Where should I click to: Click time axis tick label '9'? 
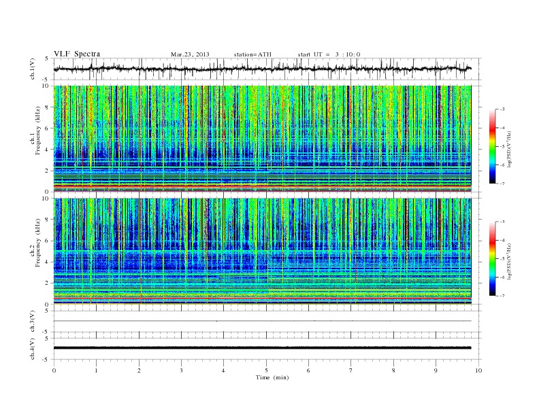tap(436, 370)
